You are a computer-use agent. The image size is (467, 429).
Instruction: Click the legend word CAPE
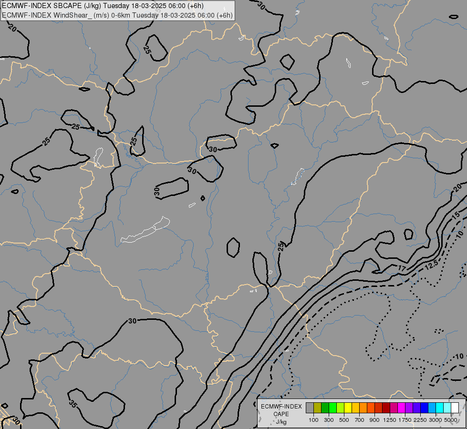[281, 414]
